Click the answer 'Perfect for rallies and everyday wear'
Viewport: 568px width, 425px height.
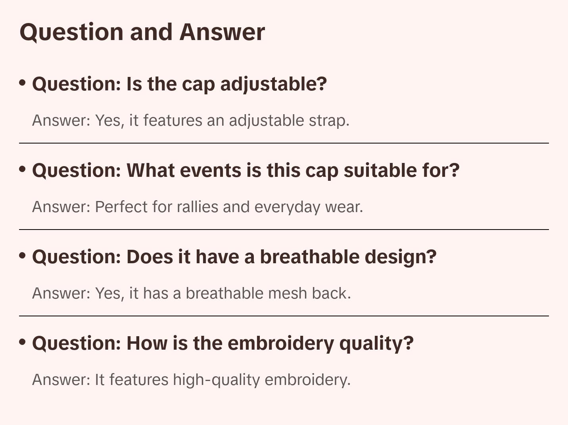tap(197, 207)
